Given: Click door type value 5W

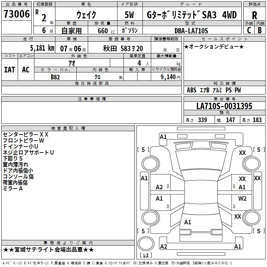Looking at the screenshot, I should point(129,15).
